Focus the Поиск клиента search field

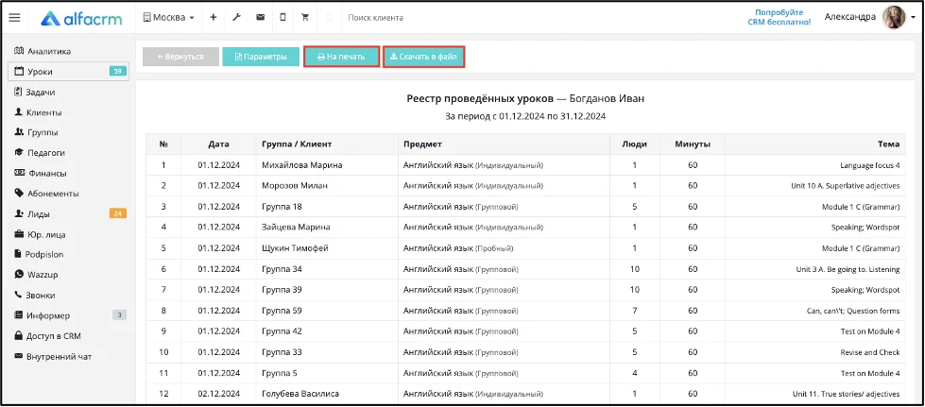click(413, 18)
